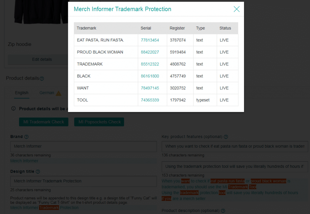Click highlighted 'eat pasta run fasta' text
310x214 pixels.
pyautogui.click(x=227, y=181)
